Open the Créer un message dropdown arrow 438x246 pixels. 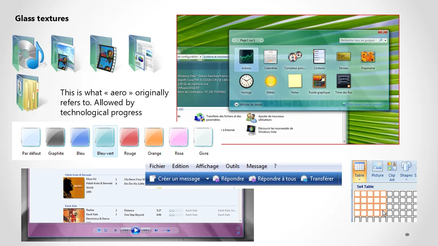[207, 179]
